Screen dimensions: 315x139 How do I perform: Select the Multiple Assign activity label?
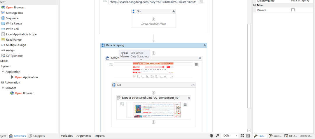[16, 45]
